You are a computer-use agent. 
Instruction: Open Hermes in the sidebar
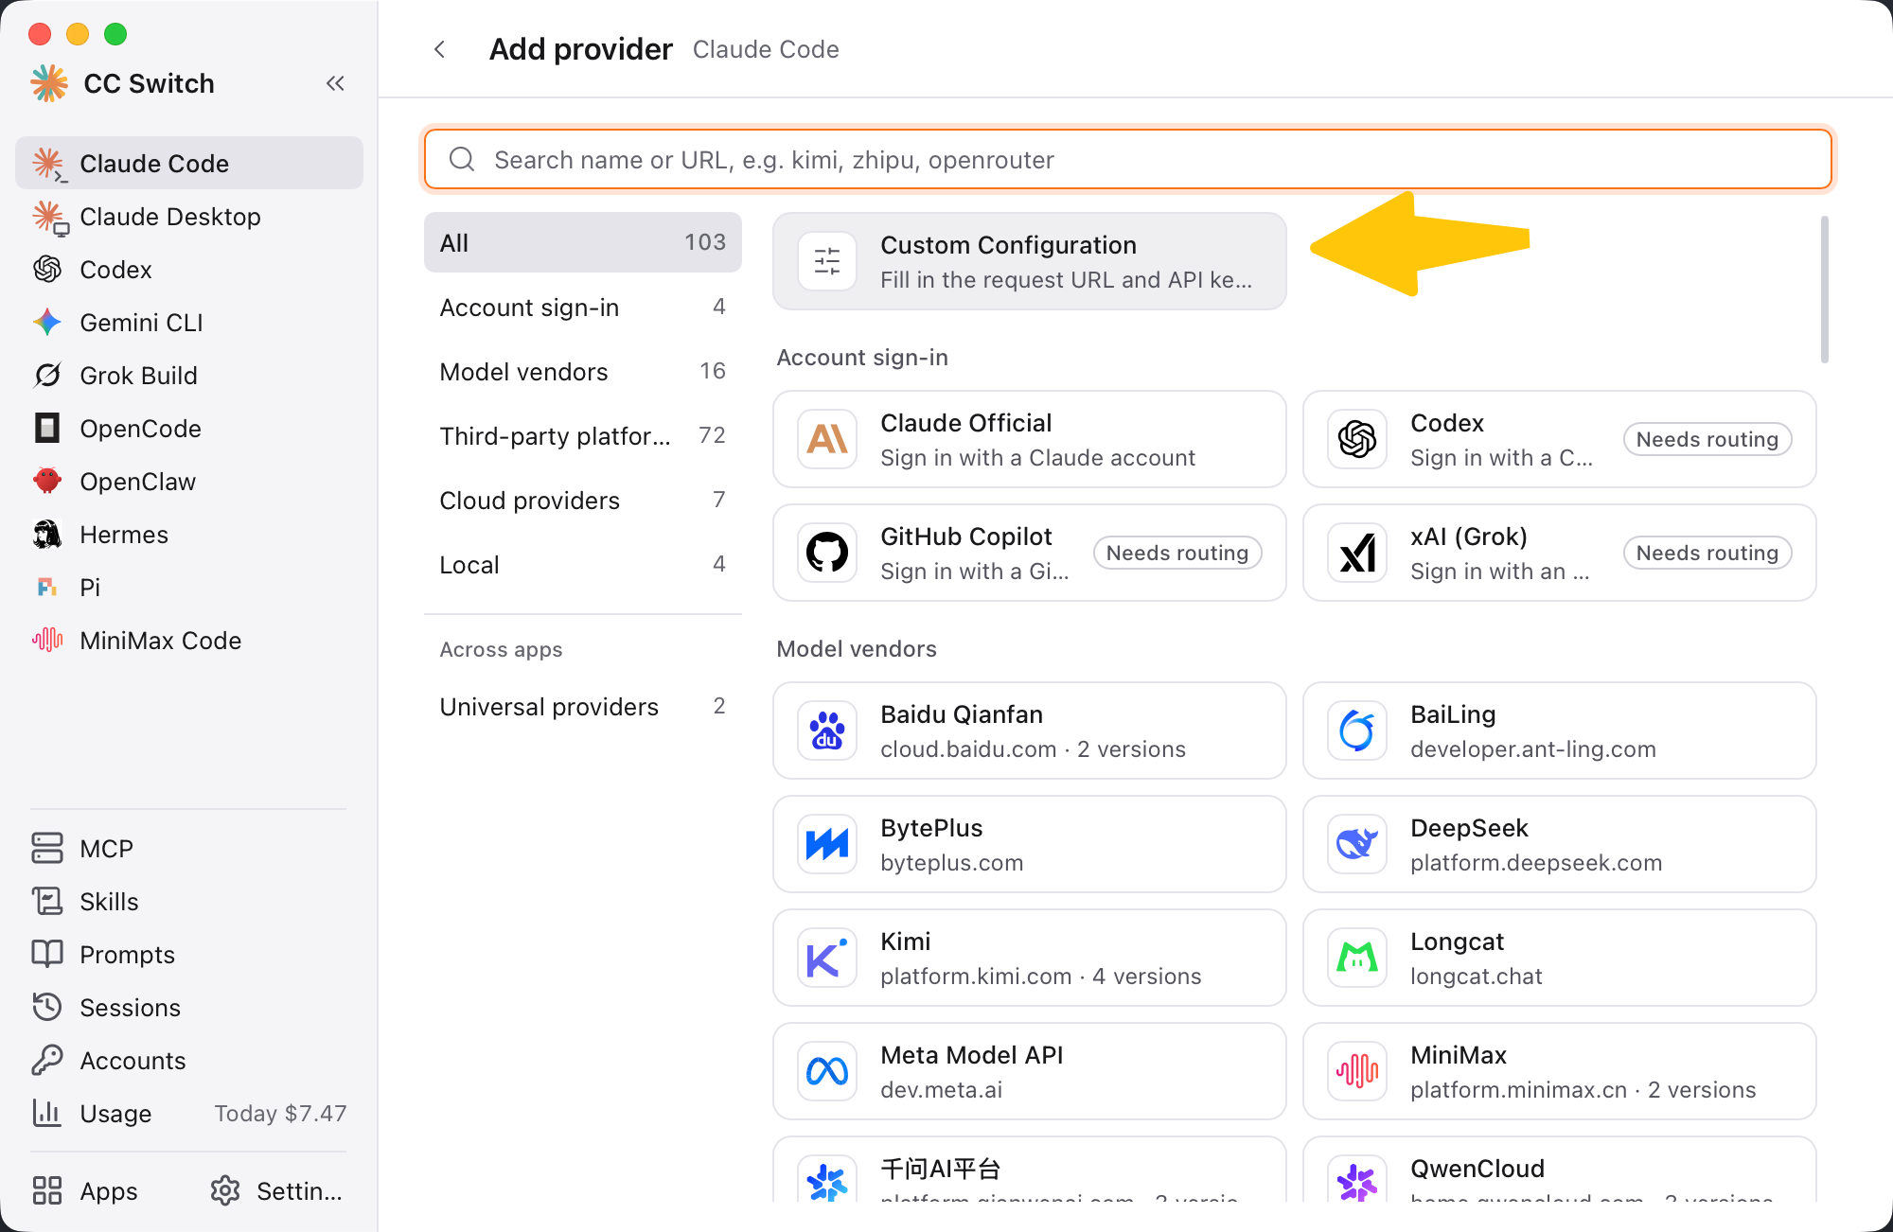pyautogui.click(x=189, y=535)
